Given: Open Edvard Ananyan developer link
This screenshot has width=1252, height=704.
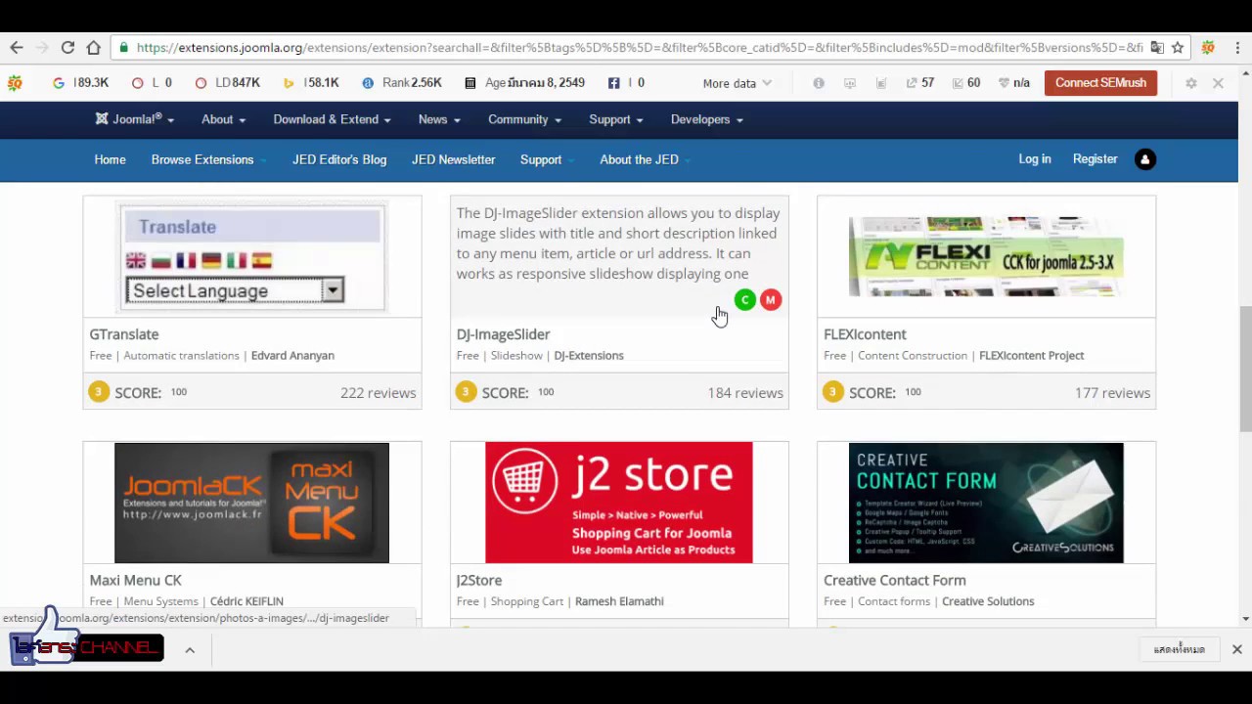Looking at the screenshot, I should [292, 356].
